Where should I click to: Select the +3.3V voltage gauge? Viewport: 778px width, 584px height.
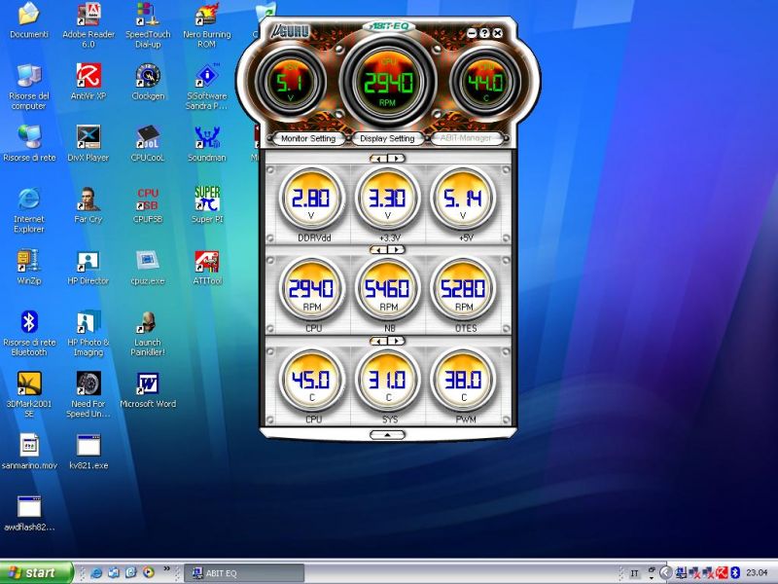[x=387, y=199]
